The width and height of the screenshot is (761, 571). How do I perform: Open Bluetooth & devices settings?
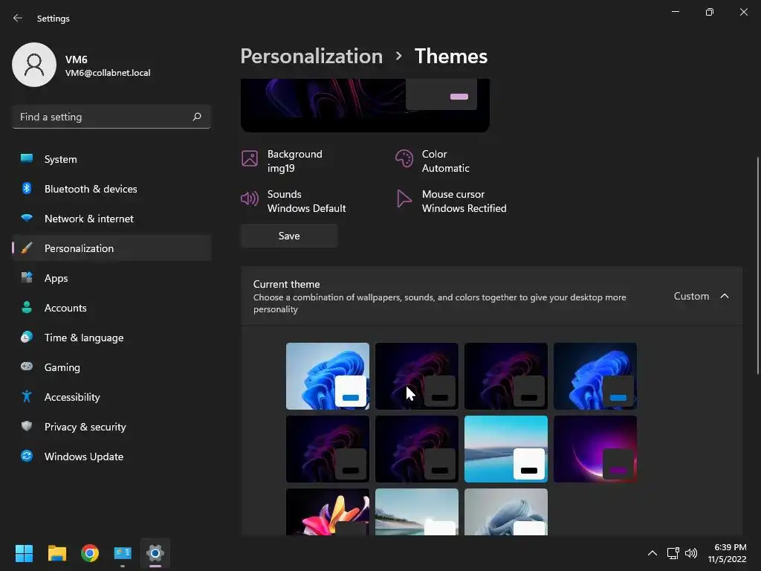point(111,189)
